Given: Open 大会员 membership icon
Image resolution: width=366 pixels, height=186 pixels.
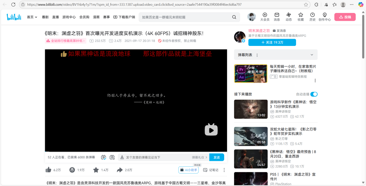Looking at the screenshot, I should pyautogui.click(x=265, y=17).
